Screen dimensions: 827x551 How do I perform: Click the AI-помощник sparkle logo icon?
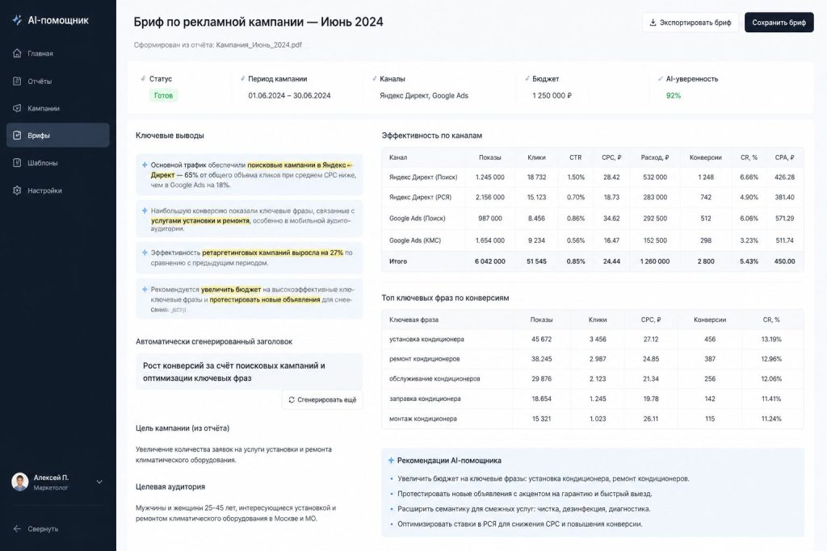click(18, 20)
